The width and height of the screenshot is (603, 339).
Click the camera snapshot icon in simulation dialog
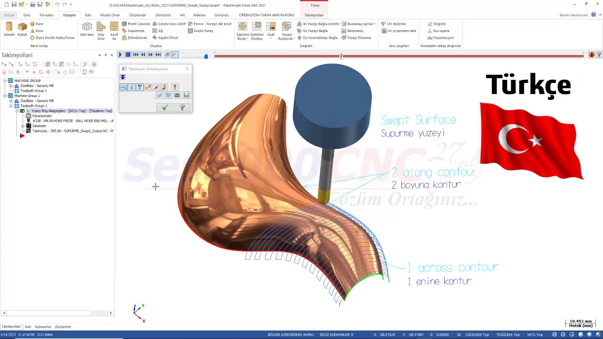pyautogui.click(x=177, y=95)
